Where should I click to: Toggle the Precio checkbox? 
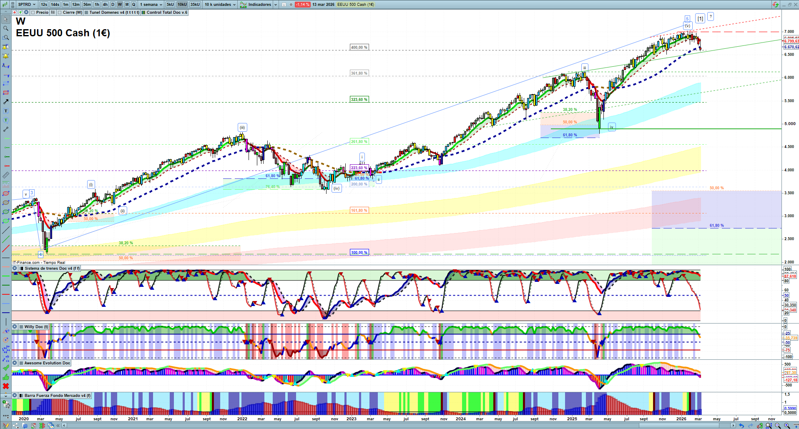point(33,13)
